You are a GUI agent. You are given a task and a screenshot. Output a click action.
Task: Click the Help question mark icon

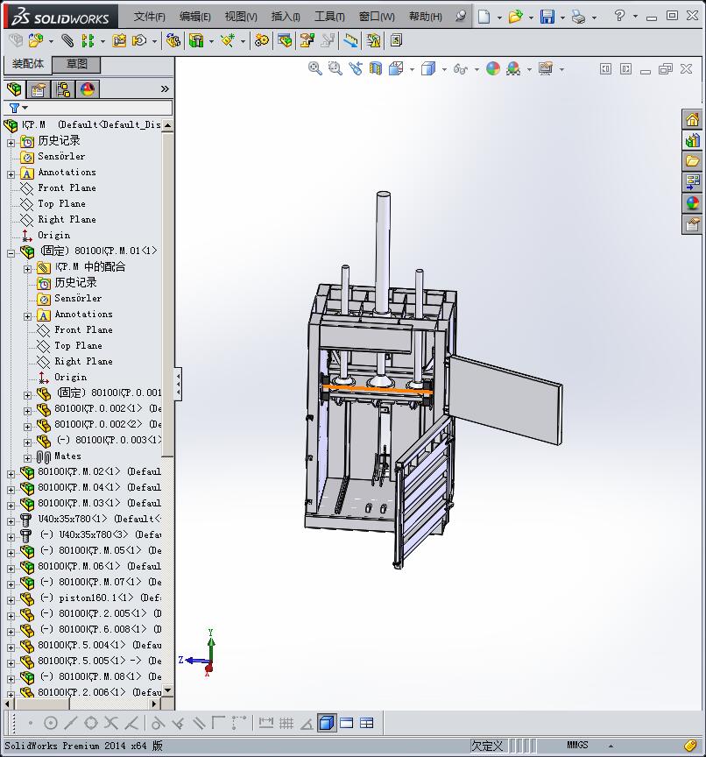(x=619, y=16)
